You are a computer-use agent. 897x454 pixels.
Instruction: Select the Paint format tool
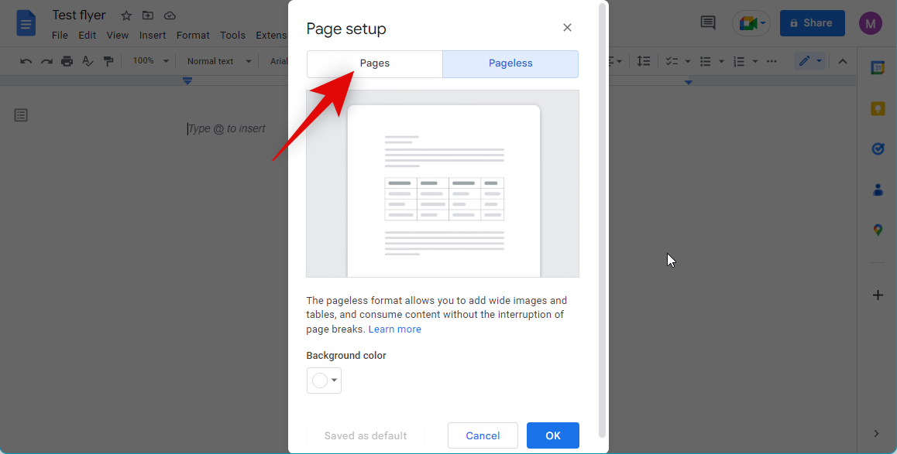108,61
